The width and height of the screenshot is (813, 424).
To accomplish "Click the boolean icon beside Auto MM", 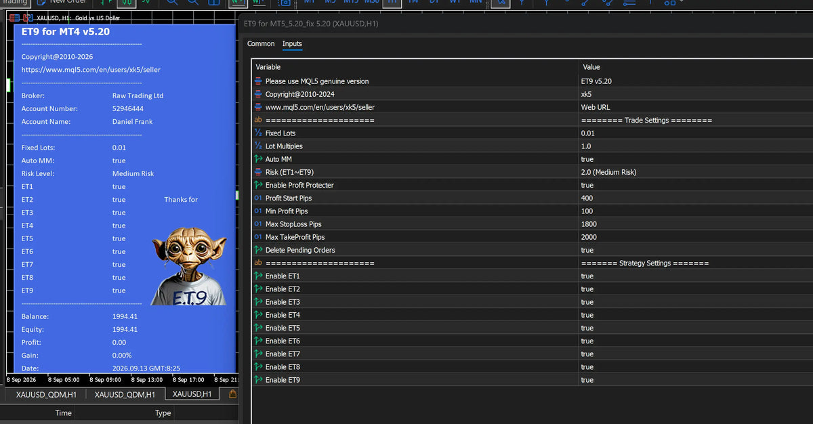I will (258, 159).
